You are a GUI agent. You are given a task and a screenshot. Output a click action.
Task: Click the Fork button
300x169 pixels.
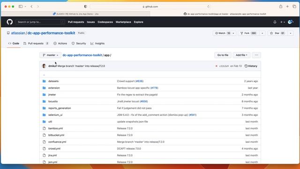(x=248, y=33)
